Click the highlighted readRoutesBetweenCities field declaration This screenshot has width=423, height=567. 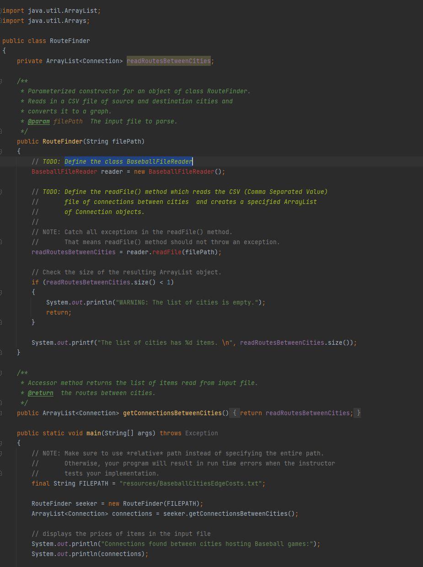click(169, 61)
